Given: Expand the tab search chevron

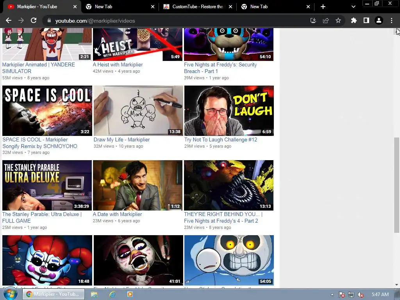Looking at the screenshot, I should click(x=353, y=7).
